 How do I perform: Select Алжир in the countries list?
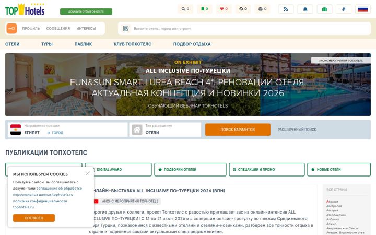[332, 224]
